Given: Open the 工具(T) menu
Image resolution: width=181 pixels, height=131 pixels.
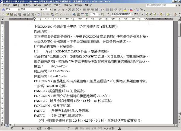Looking at the screenshot, I should tap(58, 5).
